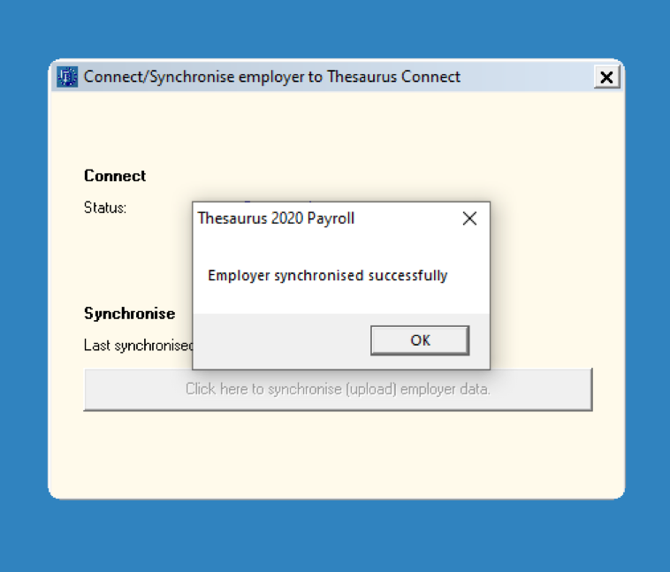Close the Thesaurus 2020 Payroll message box
The height and width of the screenshot is (572, 670).
pyautogui.click(x=469, y=218)
